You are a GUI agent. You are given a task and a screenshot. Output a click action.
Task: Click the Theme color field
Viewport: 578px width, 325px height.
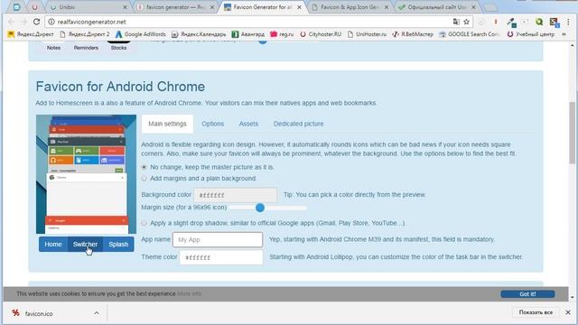(221, 257)
